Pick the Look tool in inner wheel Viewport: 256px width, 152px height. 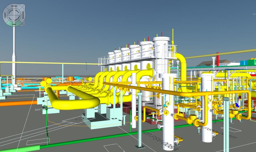click(10, 19)
